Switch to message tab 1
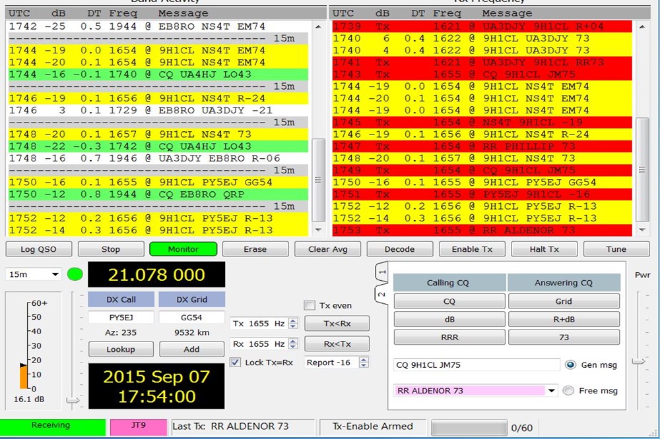 [x=381, y=271]
